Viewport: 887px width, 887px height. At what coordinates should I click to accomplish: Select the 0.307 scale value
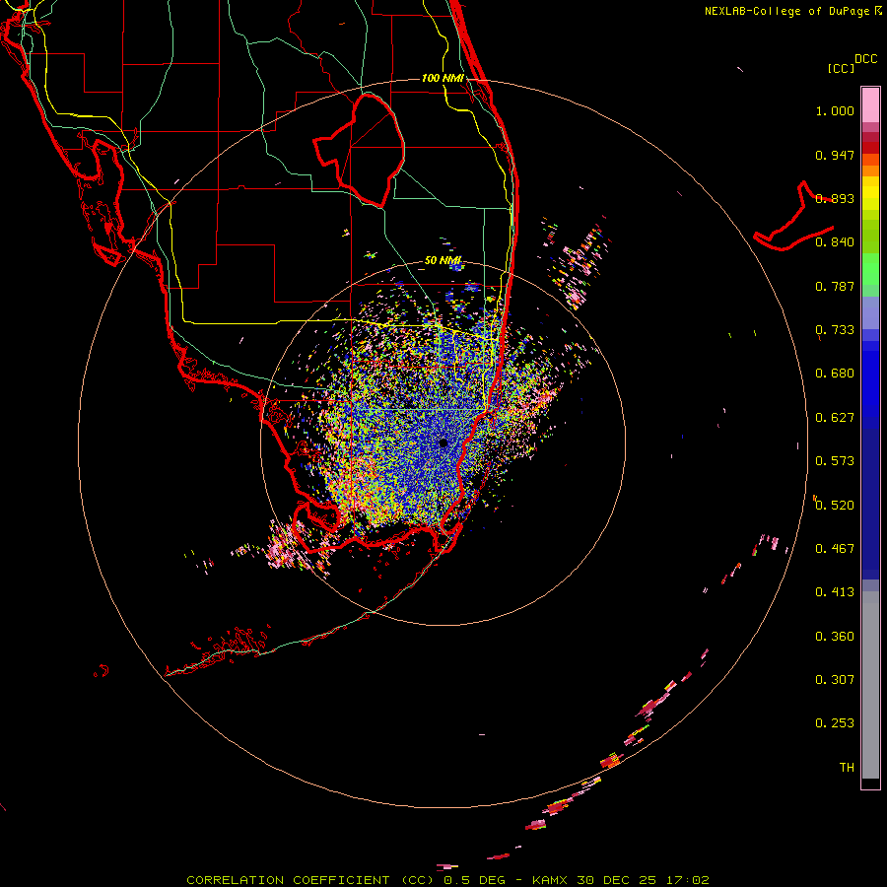(835, 680)
